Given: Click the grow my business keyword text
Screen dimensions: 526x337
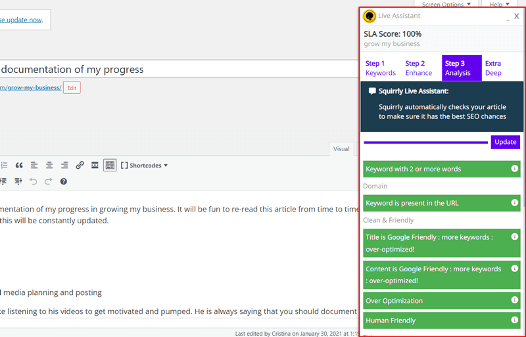Looking at the screenshot, I should (x=391, y=43).
